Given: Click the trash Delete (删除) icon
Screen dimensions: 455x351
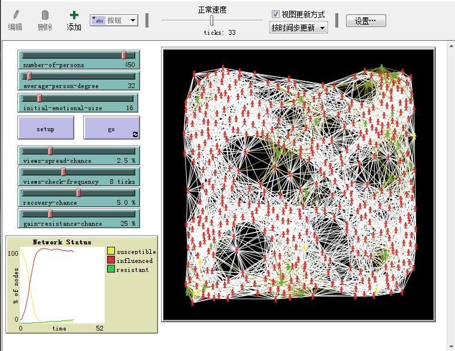Looking at the screenshot, I should click(45, 15).
